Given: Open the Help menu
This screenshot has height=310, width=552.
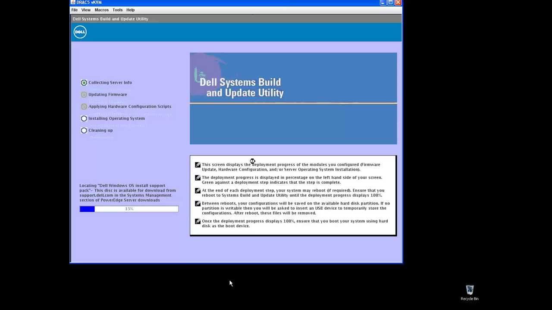Looking at the screenshot, I should [130, 10].
